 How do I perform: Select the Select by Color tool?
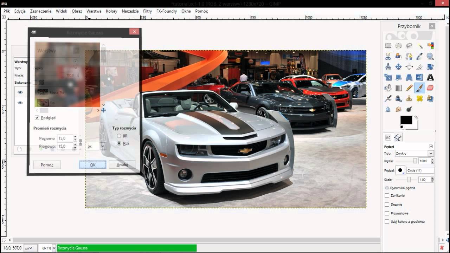[430, 46]
